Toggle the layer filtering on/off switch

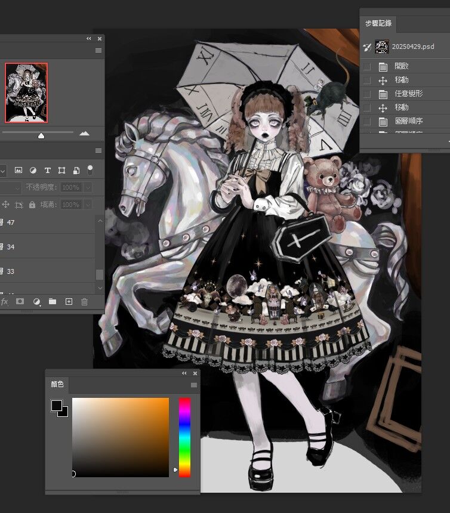click(90, 170)
